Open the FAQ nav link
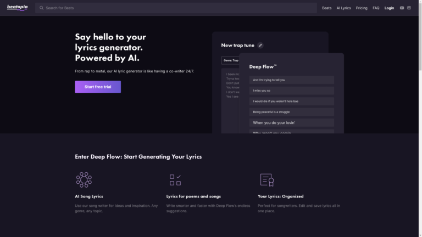This screenshot has width=422, height=237. (x=376, y=8)
